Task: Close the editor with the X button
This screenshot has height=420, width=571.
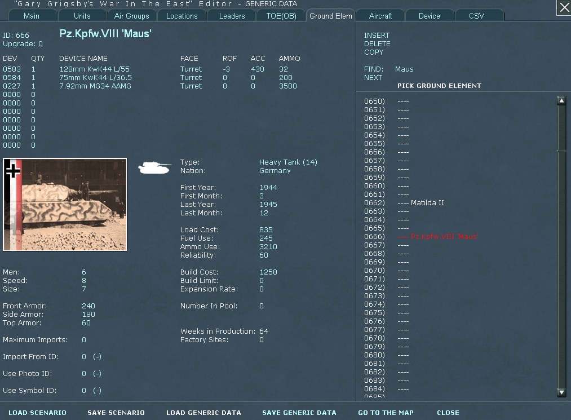Action: (x=564, y=8)
